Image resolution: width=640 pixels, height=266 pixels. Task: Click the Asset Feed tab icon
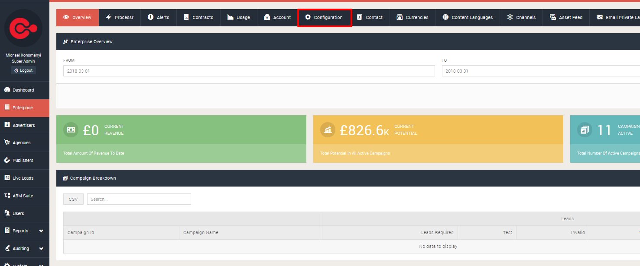point(553,17)
